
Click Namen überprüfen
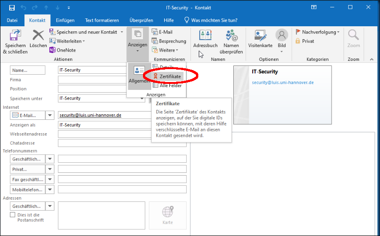[231, 41]
